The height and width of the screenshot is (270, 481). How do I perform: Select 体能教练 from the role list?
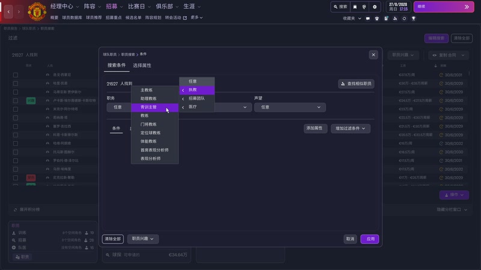155,142
